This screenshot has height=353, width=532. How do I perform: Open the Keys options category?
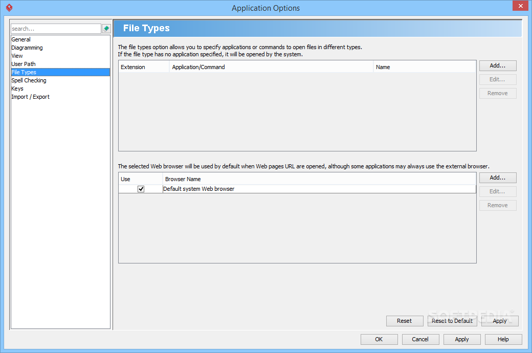coord(60,89)
